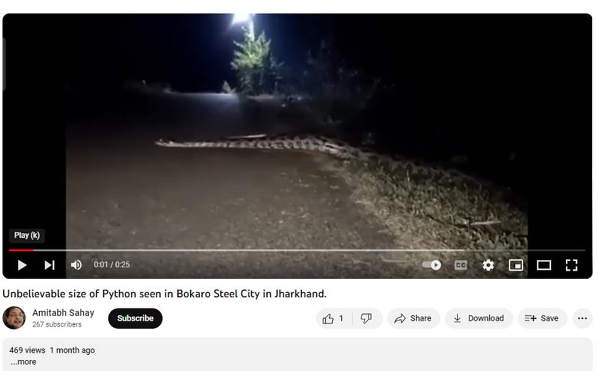Skip to the next video
Screen dimensions: 598x371
pyautogui.click(x=49, y=265)
